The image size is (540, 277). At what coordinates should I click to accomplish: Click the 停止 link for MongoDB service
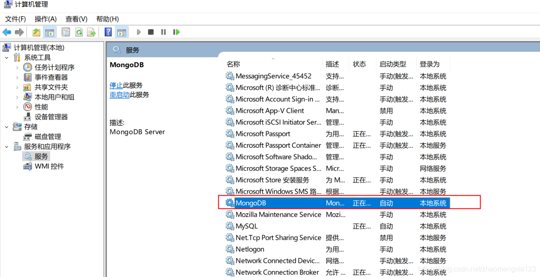pos(116,85)
